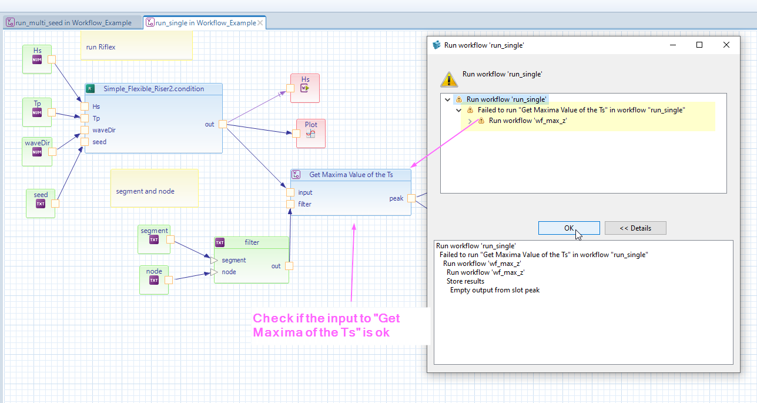Close the run_single tab
This screenshot has width=757, height=403.
pyautogui.click(x=260, y=22)
